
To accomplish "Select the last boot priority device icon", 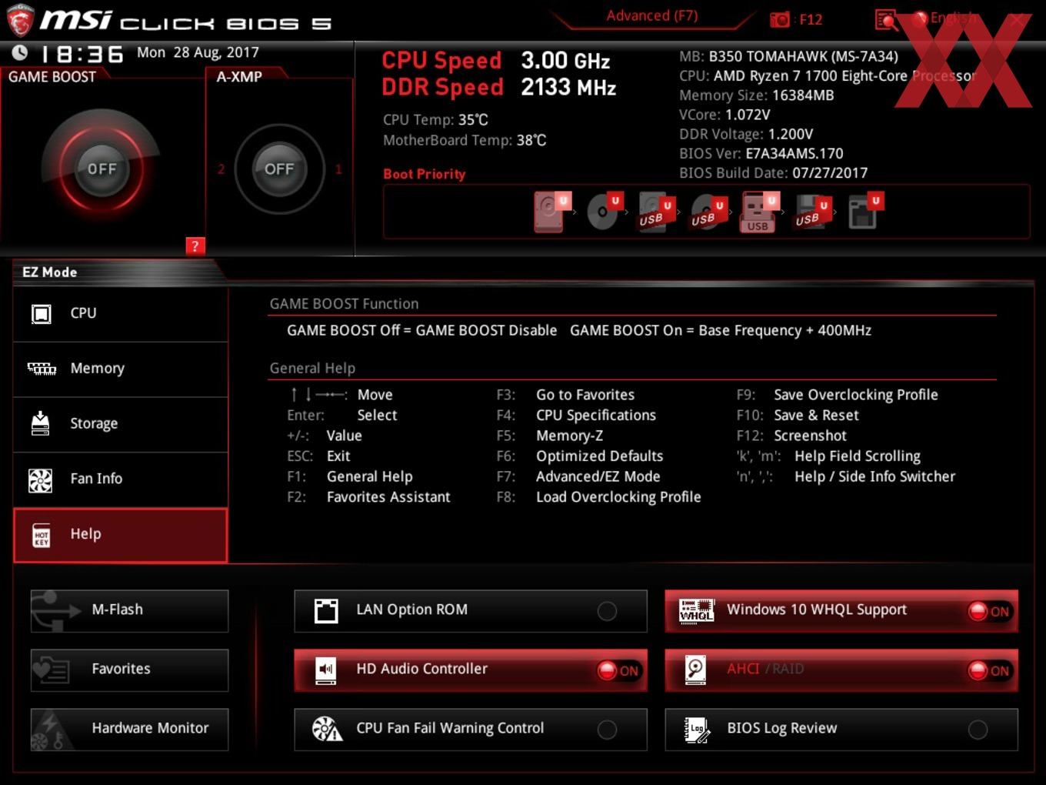I will 865,212.
